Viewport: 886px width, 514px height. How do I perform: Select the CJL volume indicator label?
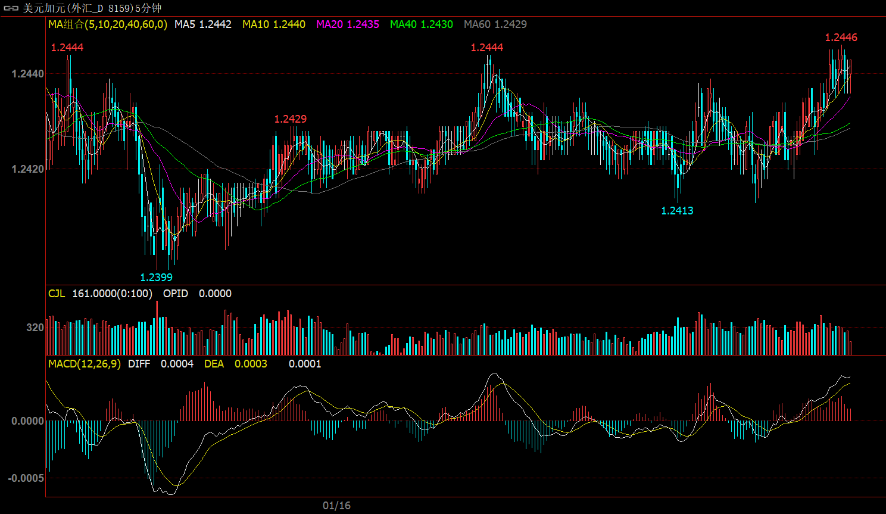(x=57, y=294)
